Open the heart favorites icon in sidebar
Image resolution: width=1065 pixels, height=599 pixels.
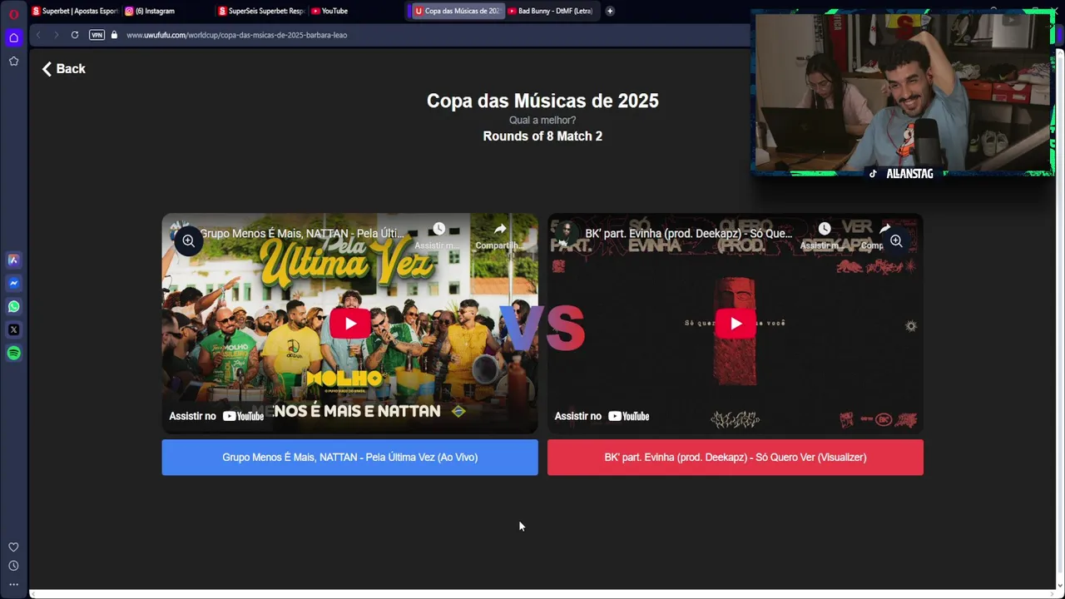(x=13, y=547)
